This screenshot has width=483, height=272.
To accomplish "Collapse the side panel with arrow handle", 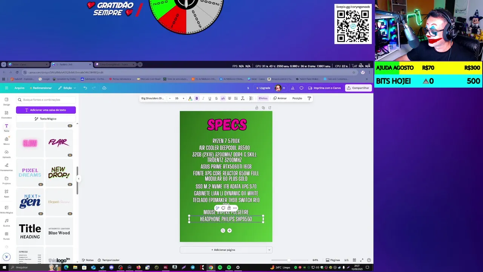I will (78, 179).
